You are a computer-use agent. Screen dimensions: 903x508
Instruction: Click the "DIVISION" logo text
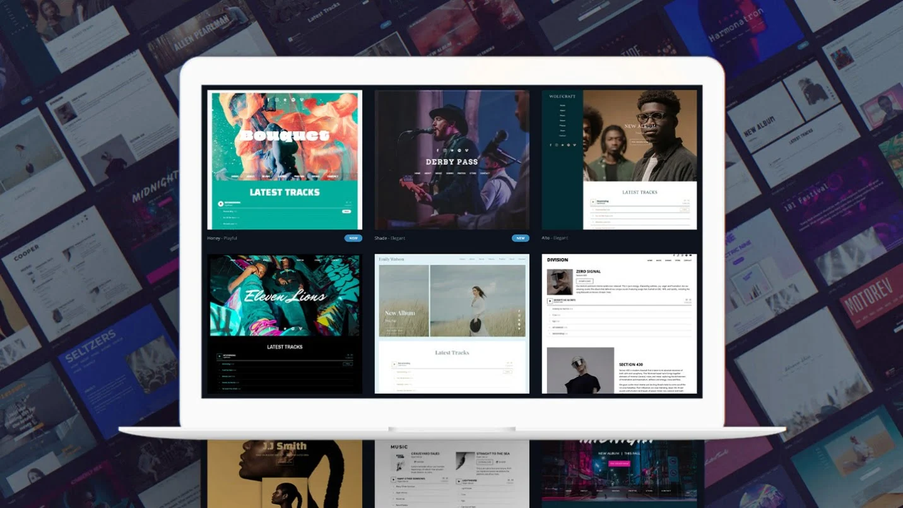pyautogui.click(x=558, y=260)
